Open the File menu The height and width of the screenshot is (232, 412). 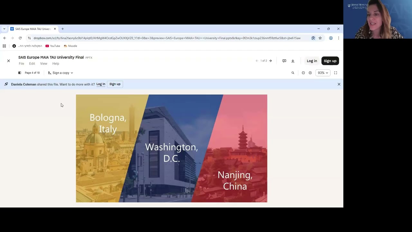(x=22, y=63)
